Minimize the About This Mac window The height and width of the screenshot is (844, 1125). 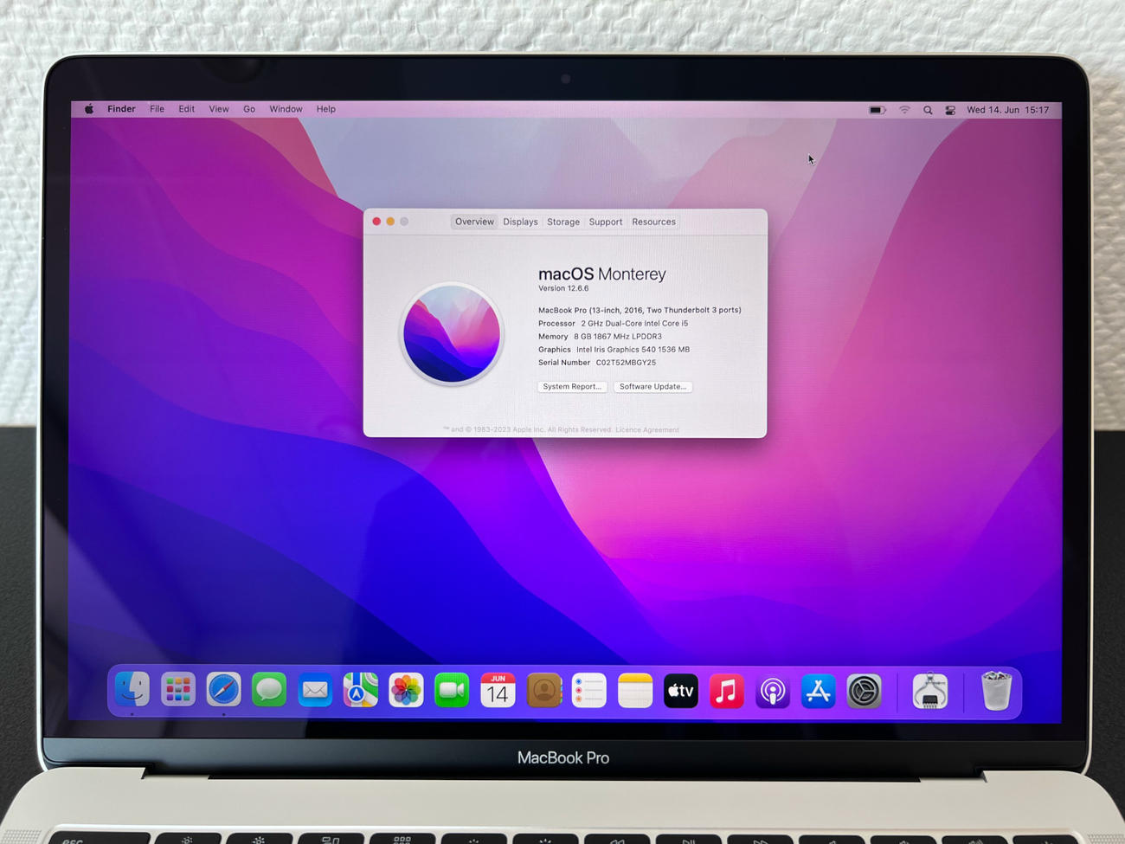pos(390,222)
